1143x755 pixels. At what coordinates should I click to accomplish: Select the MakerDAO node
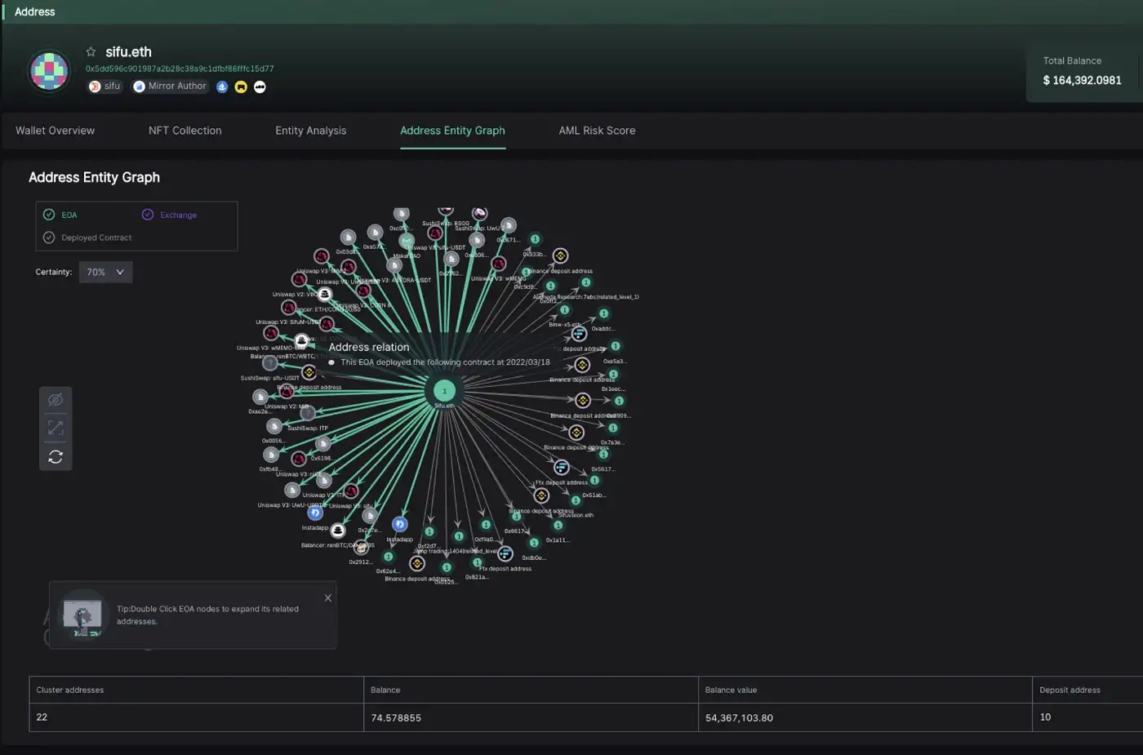(407, 242)
